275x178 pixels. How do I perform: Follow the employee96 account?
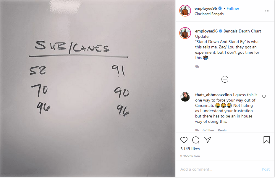click(232, 9)
